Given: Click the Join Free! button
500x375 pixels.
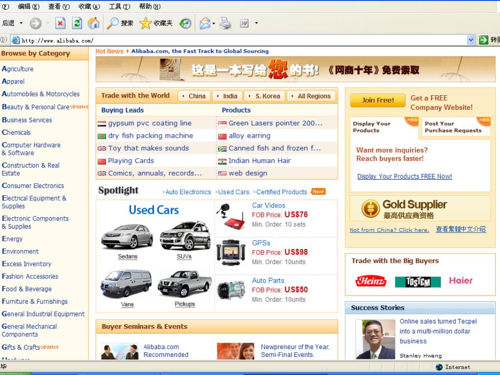Looking at the screenshot, I should (x=377, y=100).
